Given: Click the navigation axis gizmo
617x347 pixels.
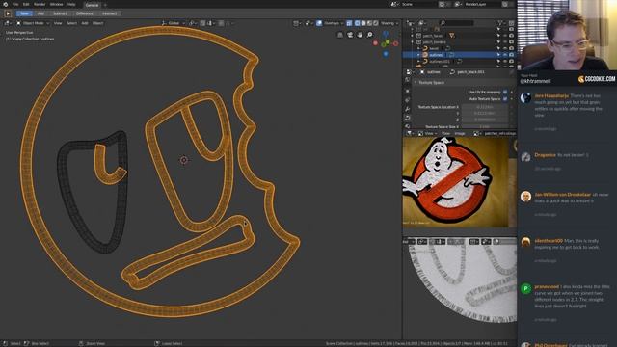Looking at the screenshot, I should click(x=386, y=42).
